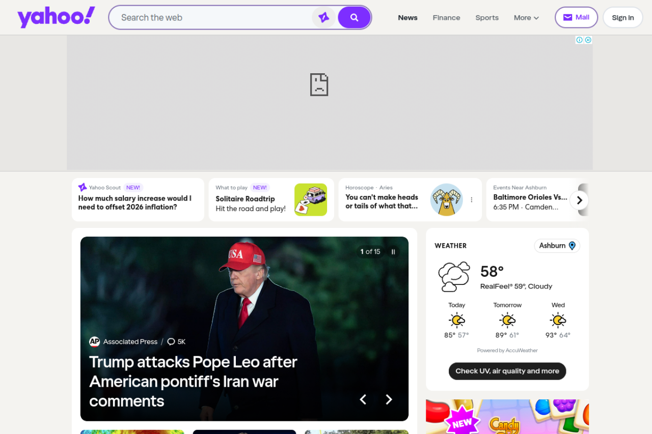Click the Solitaire Roadtrip game thumbnail icon

click(x=311, y=199)
